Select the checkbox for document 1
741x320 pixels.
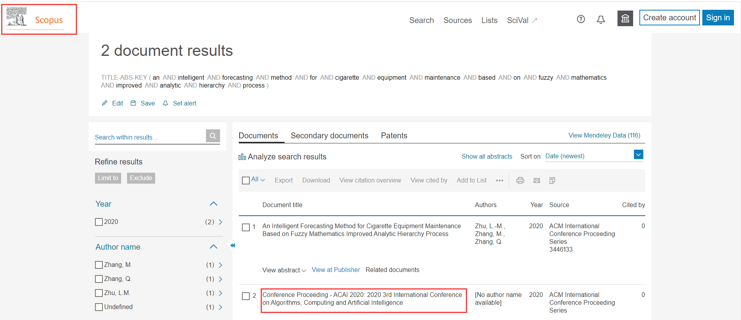point(246,227)
